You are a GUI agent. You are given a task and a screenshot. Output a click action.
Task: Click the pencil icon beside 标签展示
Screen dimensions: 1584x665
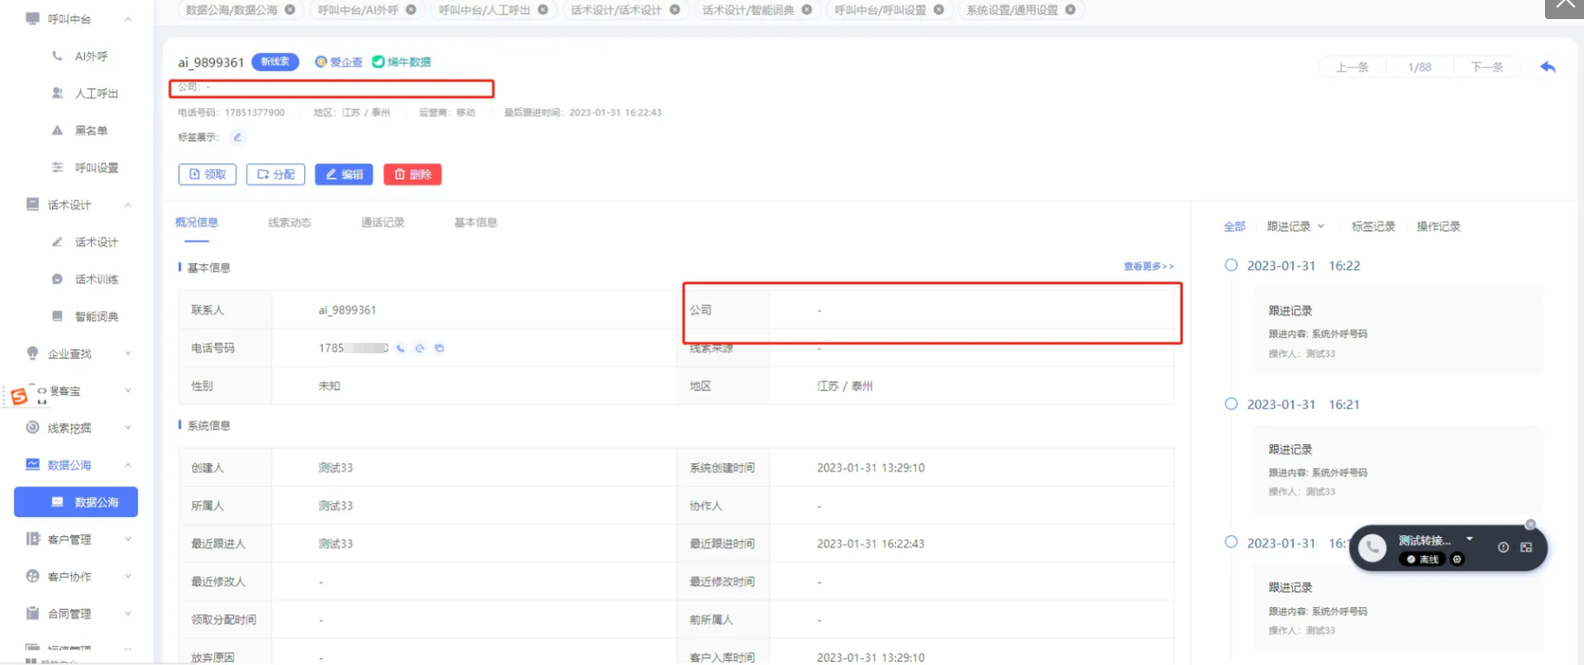(x=237, y=137)
